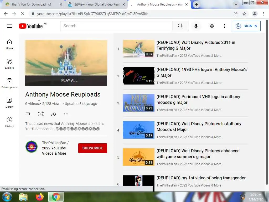Open ThePhilliesFan channel avatar
269x202 pixels.
[x=32, y=147]
